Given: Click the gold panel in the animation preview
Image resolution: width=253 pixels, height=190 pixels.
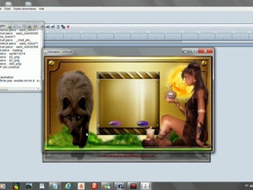Looking at the screenshot, I should pos(128,103).
